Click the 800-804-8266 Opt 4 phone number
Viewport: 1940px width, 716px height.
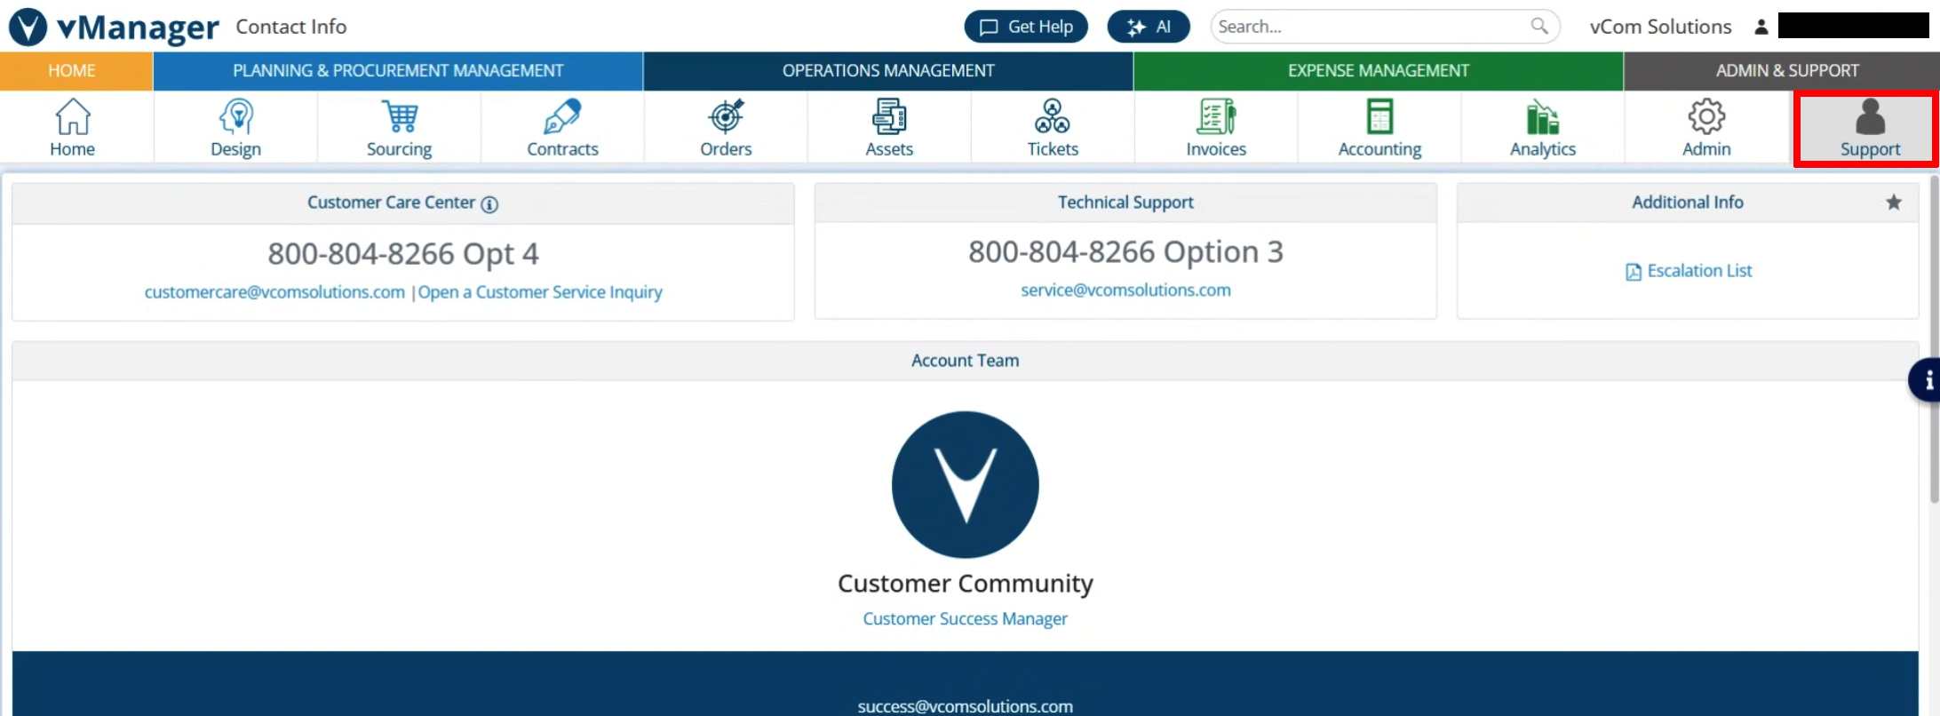tap(403, 254)
